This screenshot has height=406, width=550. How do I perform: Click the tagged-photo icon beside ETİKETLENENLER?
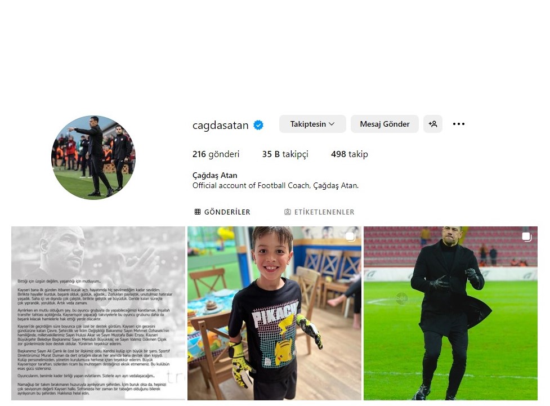pos(287,212)
